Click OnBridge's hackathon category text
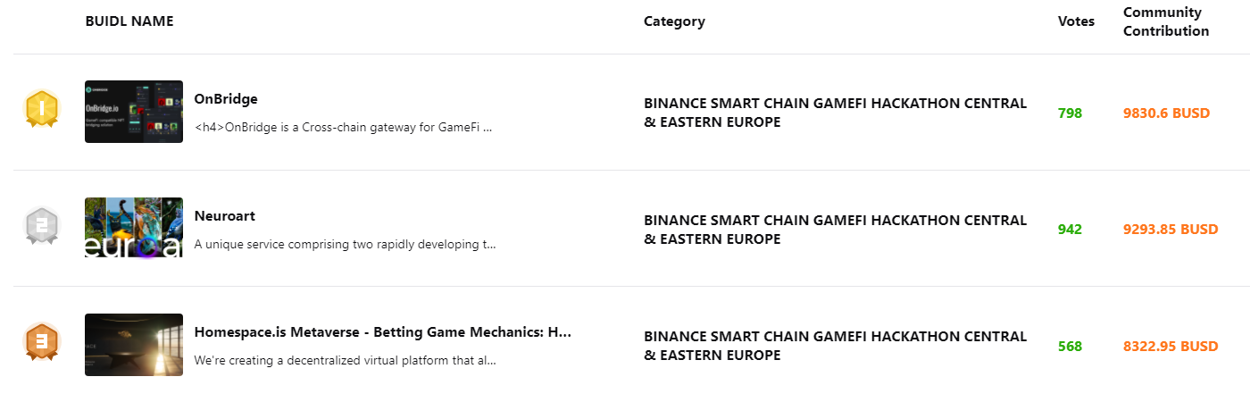Image resolution: width=1250 pixels, height=402 pixels. point(835,113)
